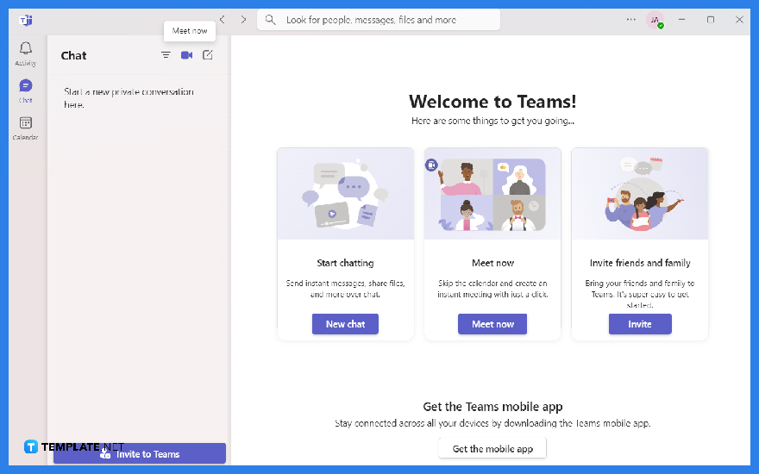Click the Welcome to Teams! heading

click(x=492, y=102)
